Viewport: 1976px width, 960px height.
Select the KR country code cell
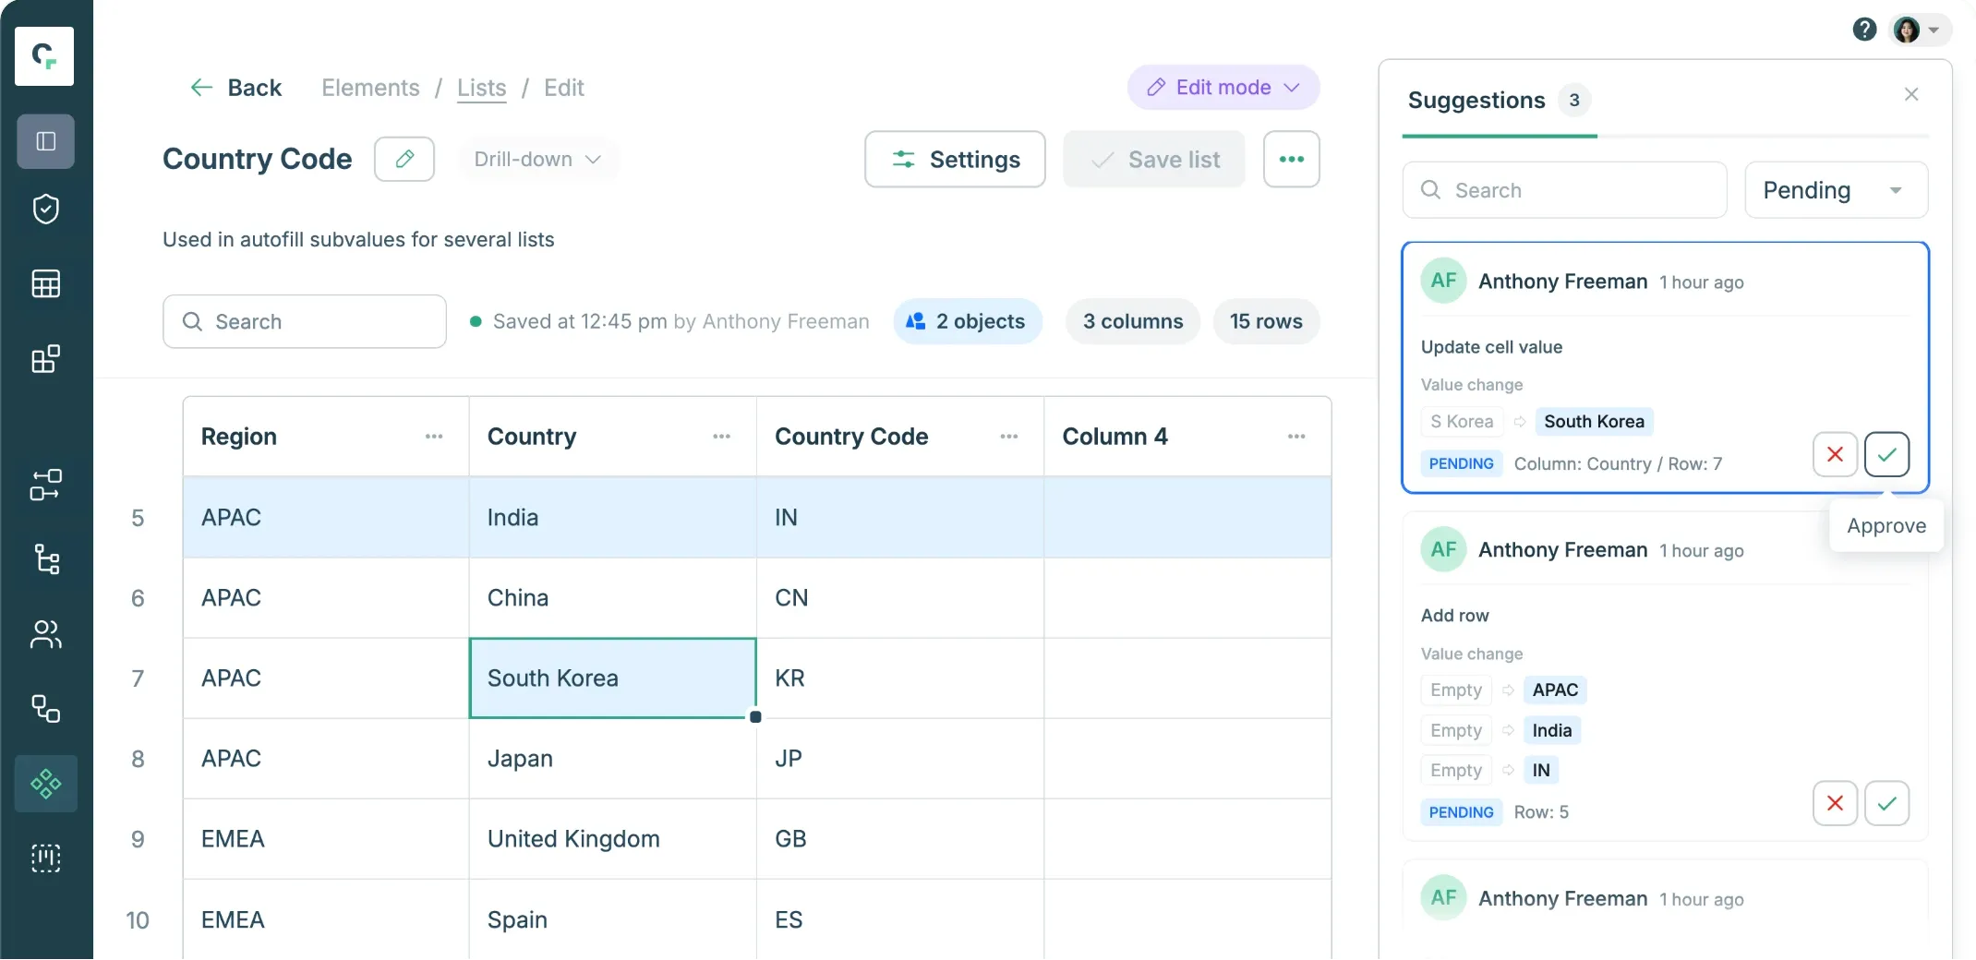pos(900,678)
